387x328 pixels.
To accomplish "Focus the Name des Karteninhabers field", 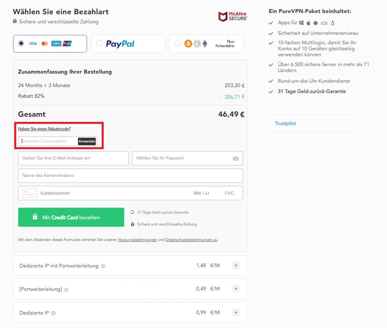I will tap(131, 176).
